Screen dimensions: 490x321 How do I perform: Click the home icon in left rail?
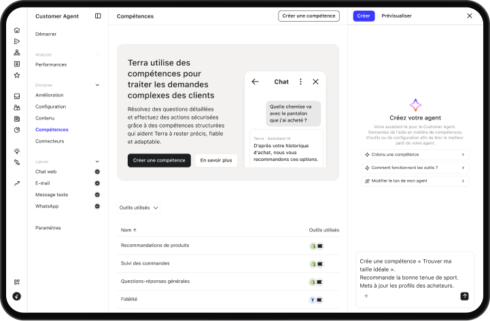coord(17,31)
